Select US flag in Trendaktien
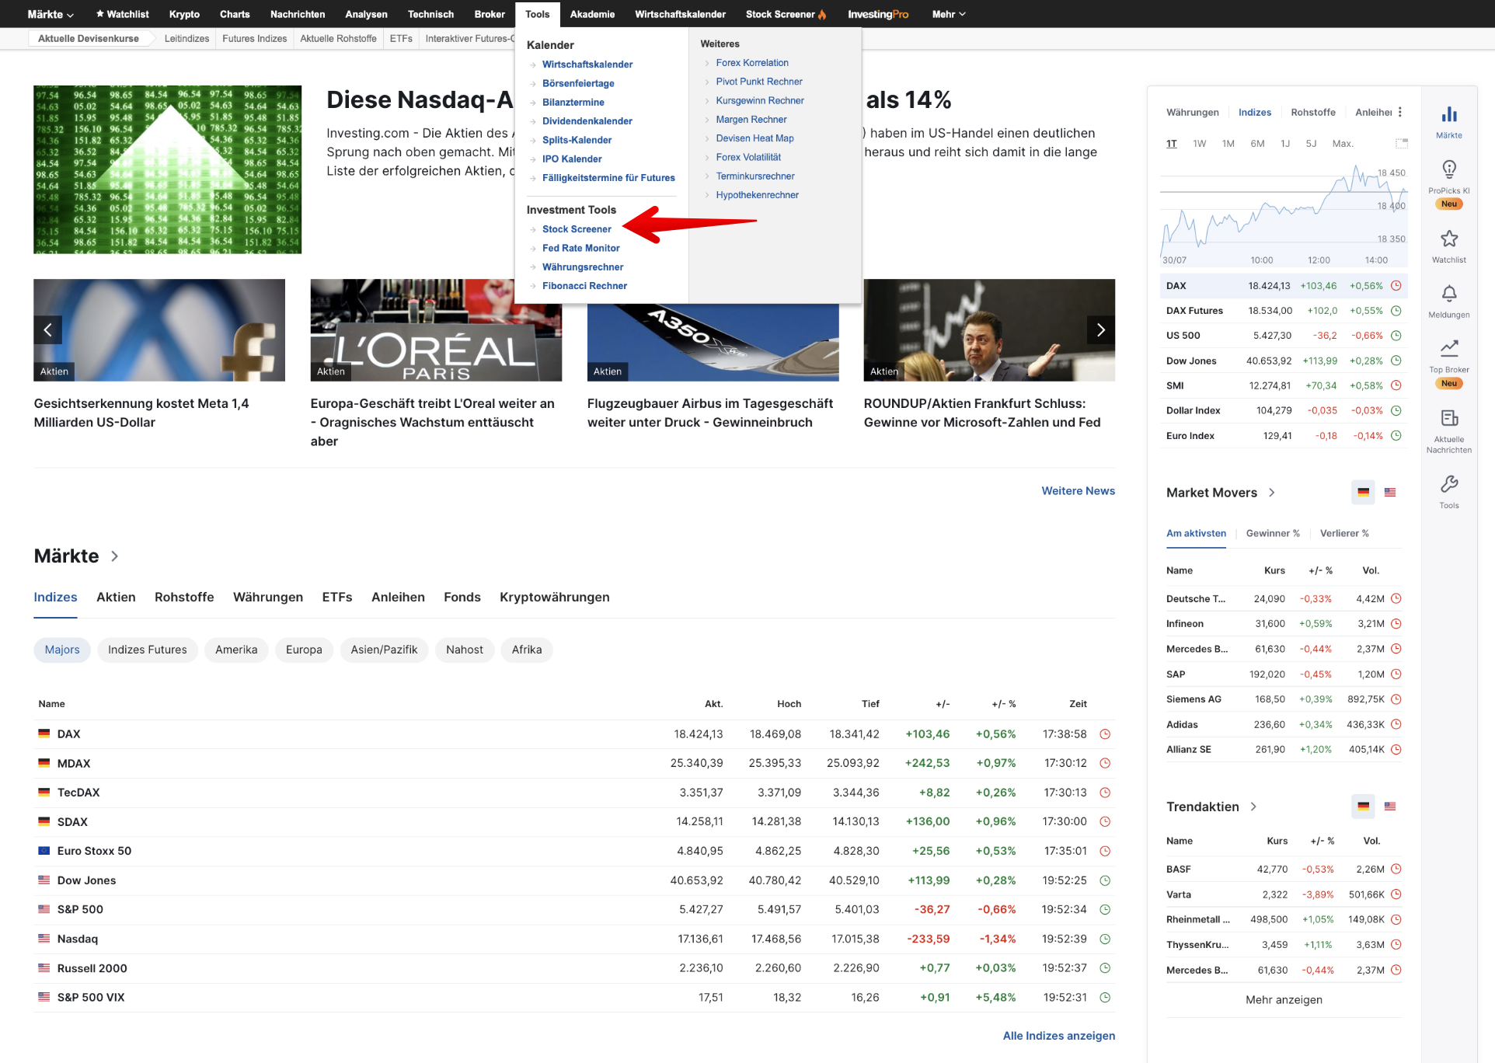The width and height of the screenshot is (1495, 1063). pyautogui.click(x=1390, y=807)
